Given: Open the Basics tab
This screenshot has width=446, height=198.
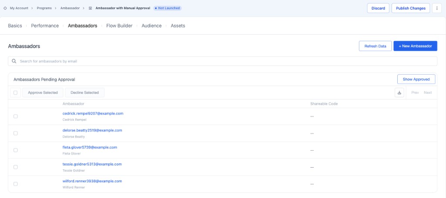Looking at the screenshot, I should tap(15, 26).
